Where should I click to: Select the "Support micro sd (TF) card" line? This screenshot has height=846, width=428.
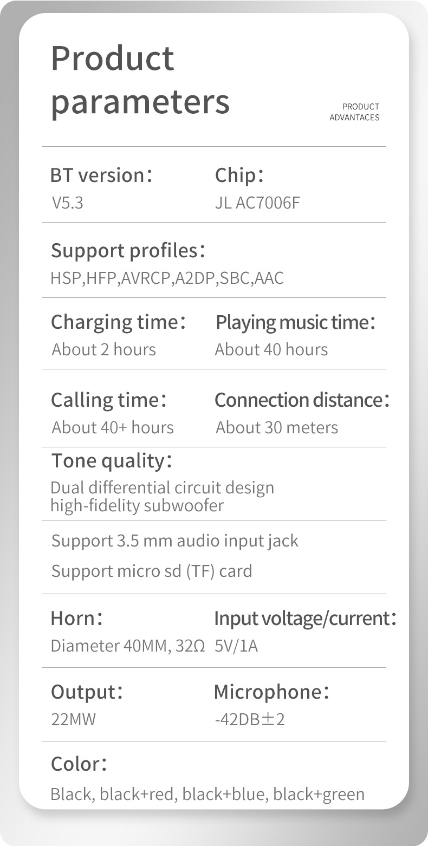(152, 571)
